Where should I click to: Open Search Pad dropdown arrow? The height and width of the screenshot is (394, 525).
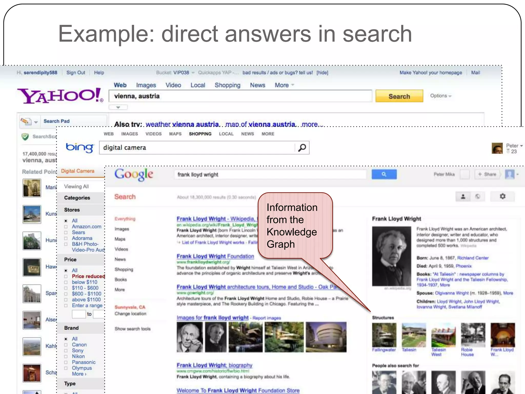36,122
